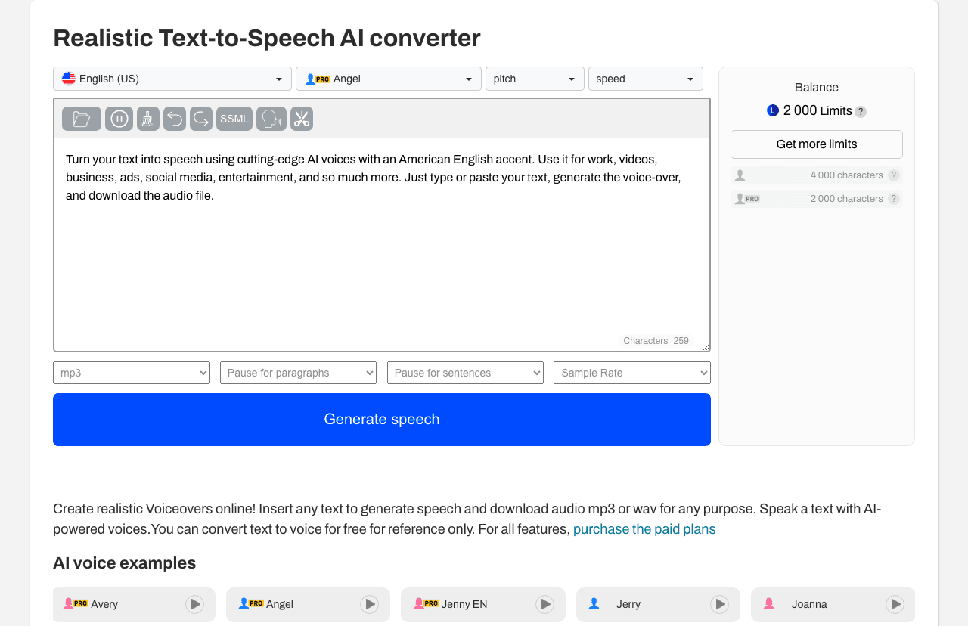Click the text area resize handle
Screen dimensions: 968x626
(706, 346)
